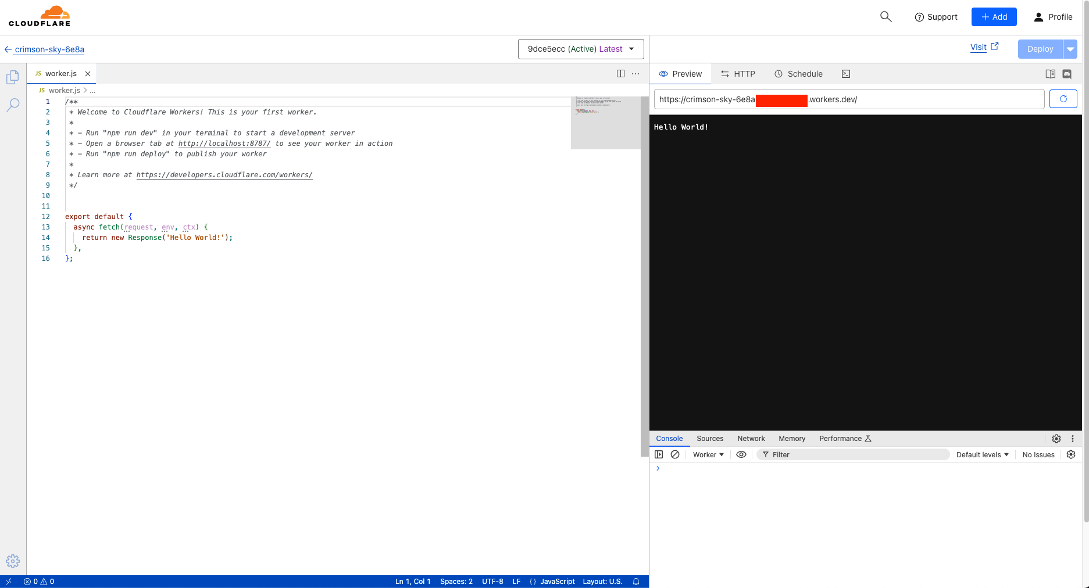Open the Profile menu
The width and height of the screenshot is (1089, 588).
[x=1053, y=17]
